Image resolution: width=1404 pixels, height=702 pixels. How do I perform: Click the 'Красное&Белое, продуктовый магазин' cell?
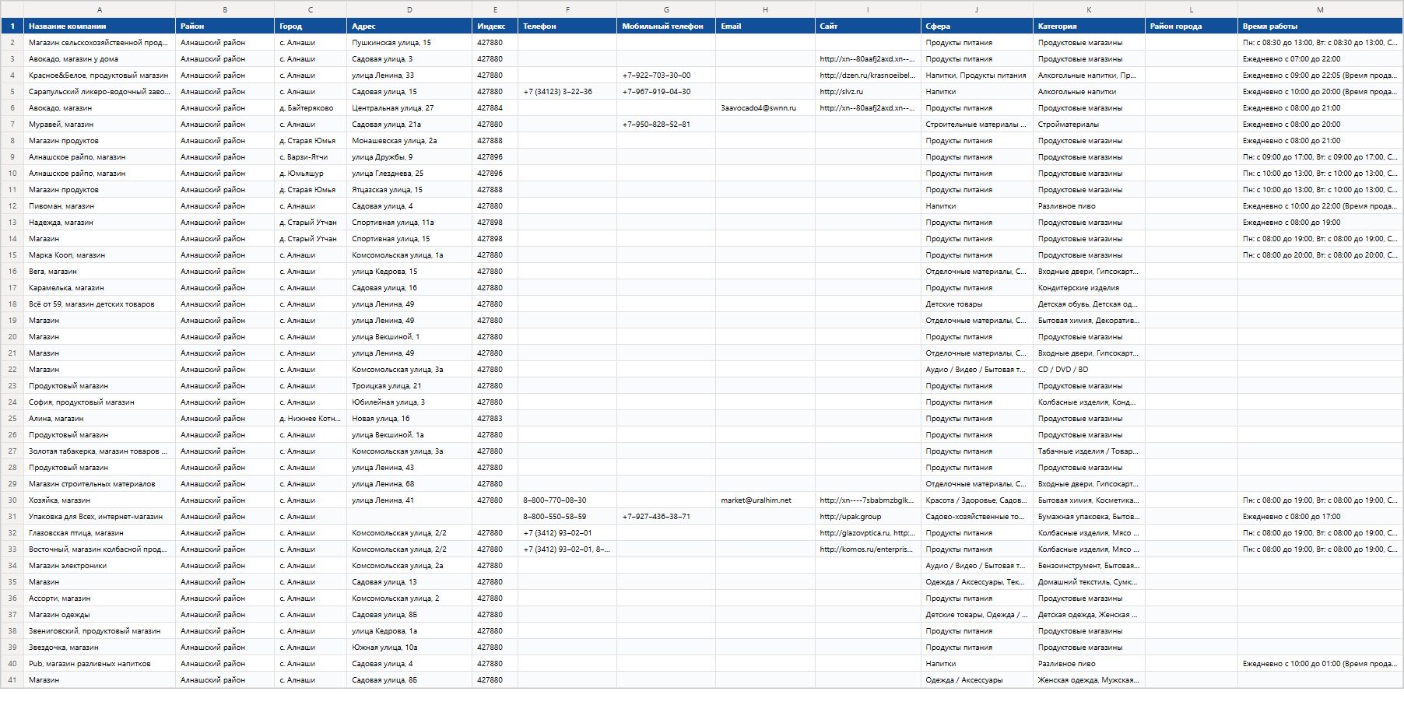point(100,75)
